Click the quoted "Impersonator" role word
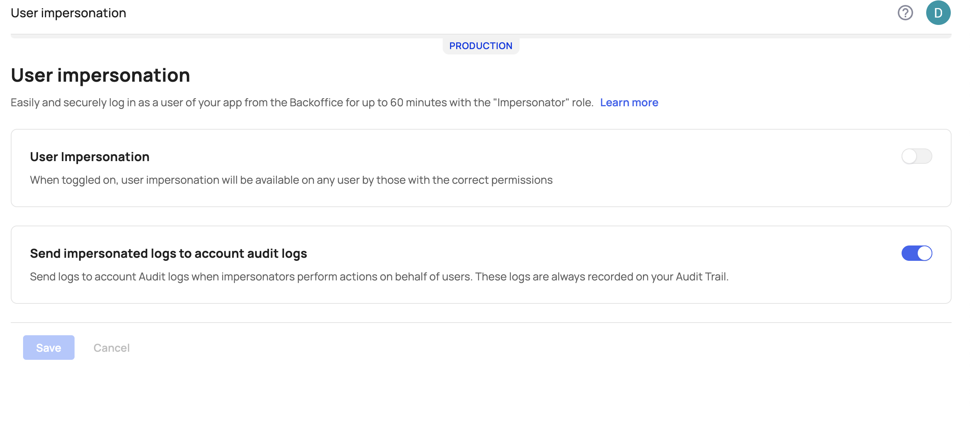Image resolution: width=970 pixels, height=425 pixels. (531, 103)
